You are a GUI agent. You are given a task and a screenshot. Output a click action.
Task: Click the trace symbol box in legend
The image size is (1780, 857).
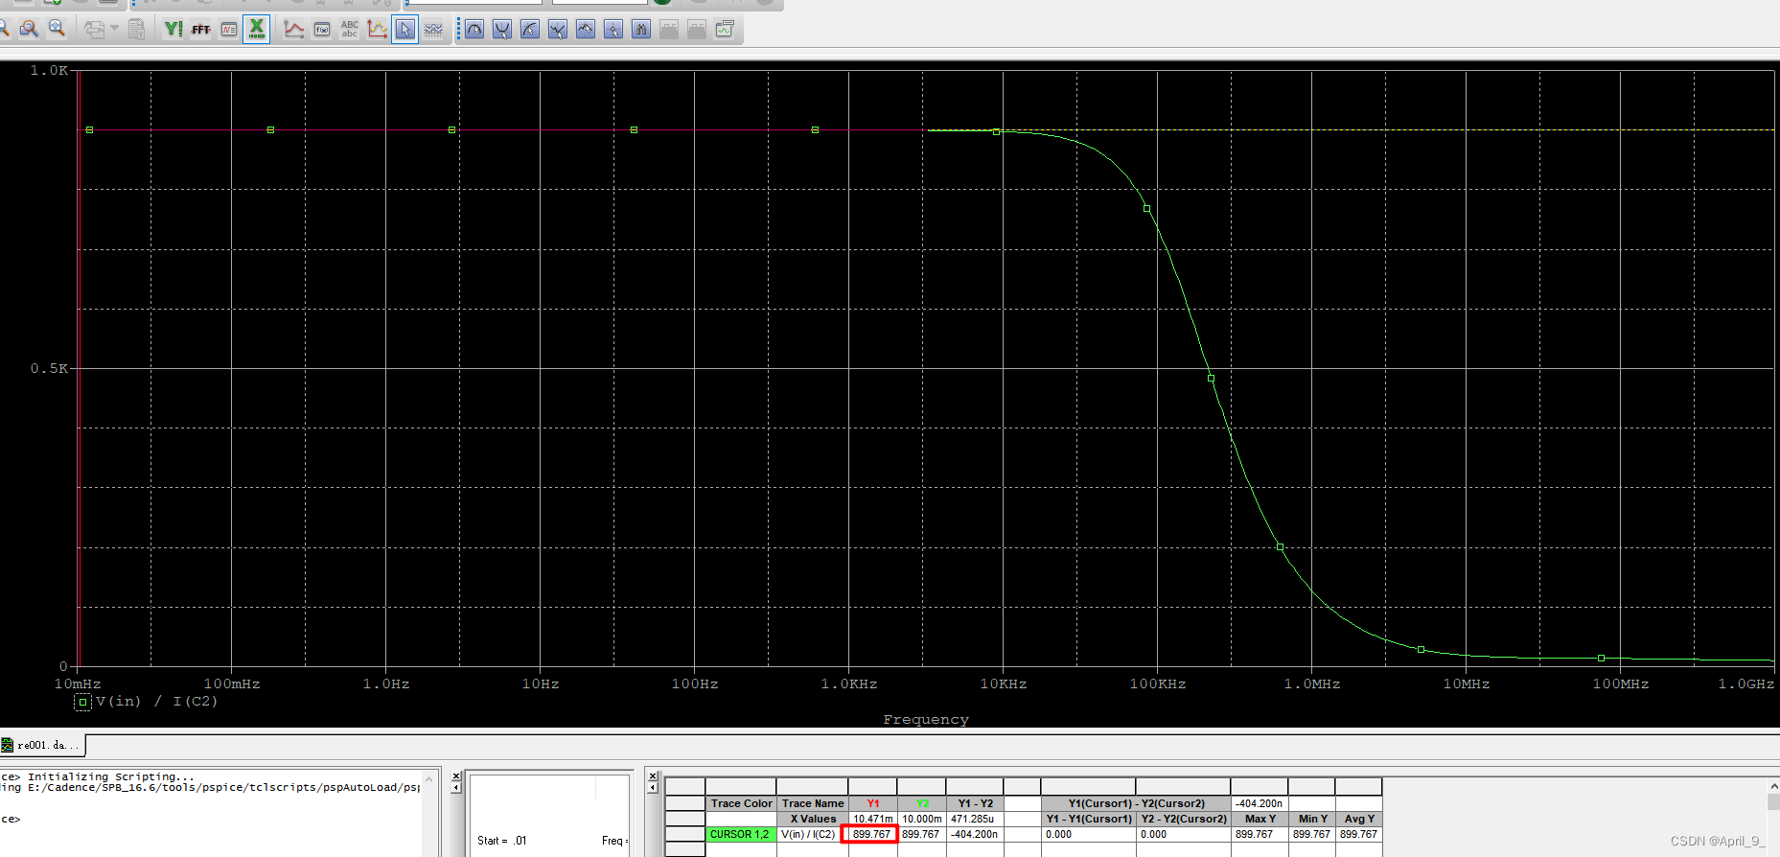tap(83, 702)
